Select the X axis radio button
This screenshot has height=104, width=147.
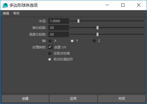pyautogui.click(x=50, y=41)
